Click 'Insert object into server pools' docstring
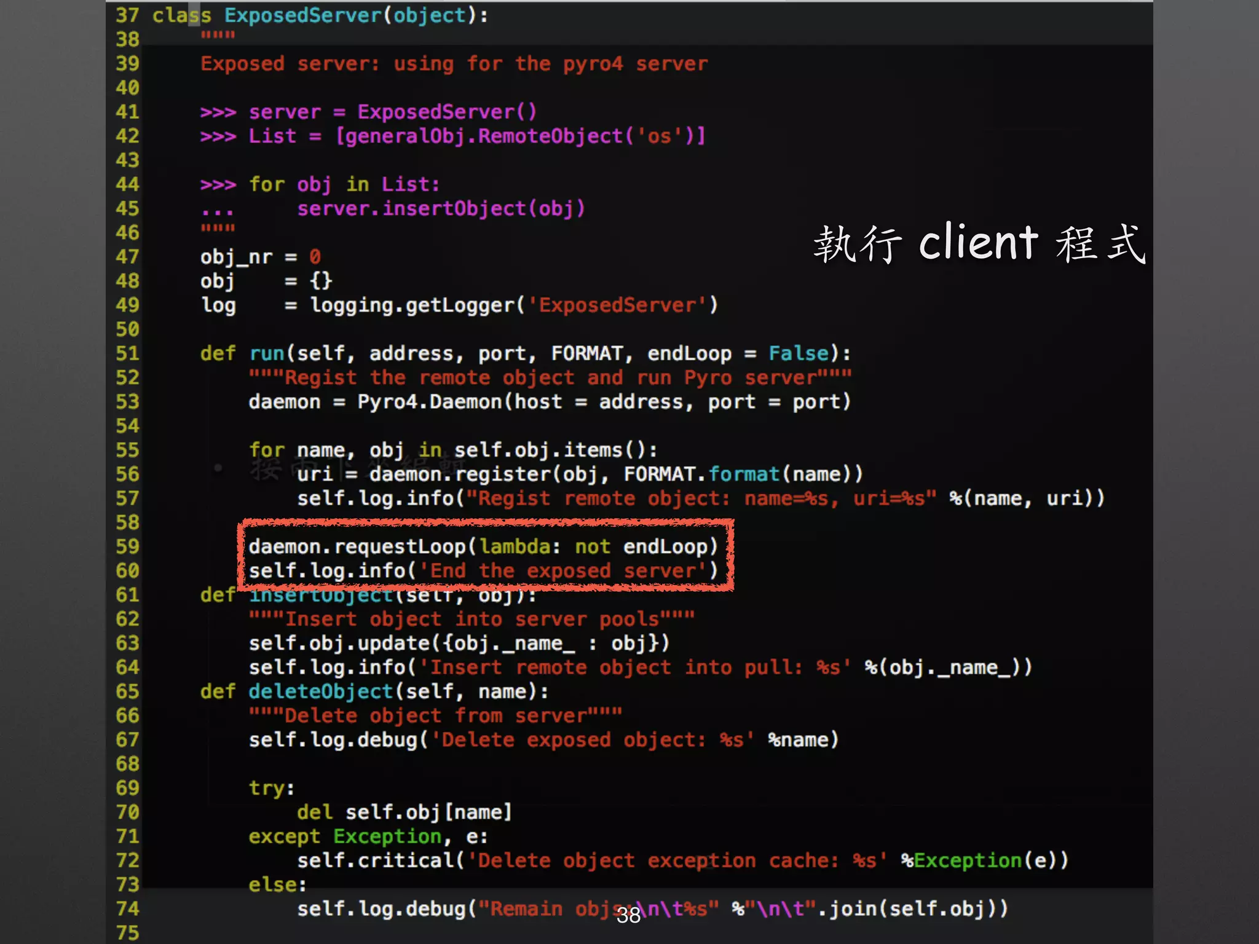1259x944 pixels. click(x=471, y=619)
